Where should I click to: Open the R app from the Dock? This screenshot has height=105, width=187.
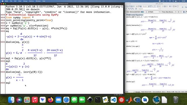[x=137, y=100]
